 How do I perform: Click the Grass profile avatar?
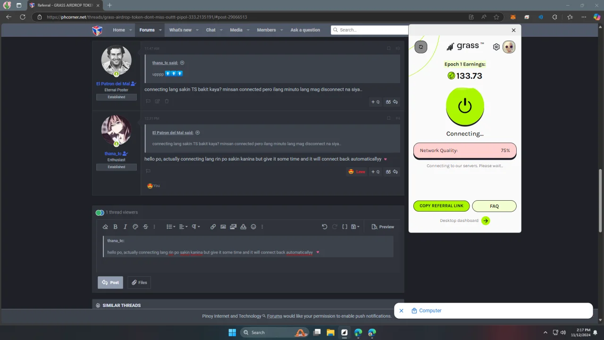(x=509, y=47)
